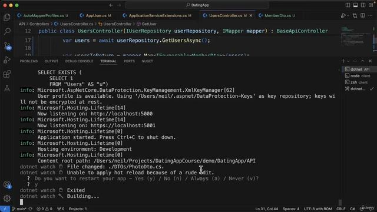Screen dimensions: 377x212
Task: Open terminal panel More Actions ellipsis
Action: click(x=355, y=61)
